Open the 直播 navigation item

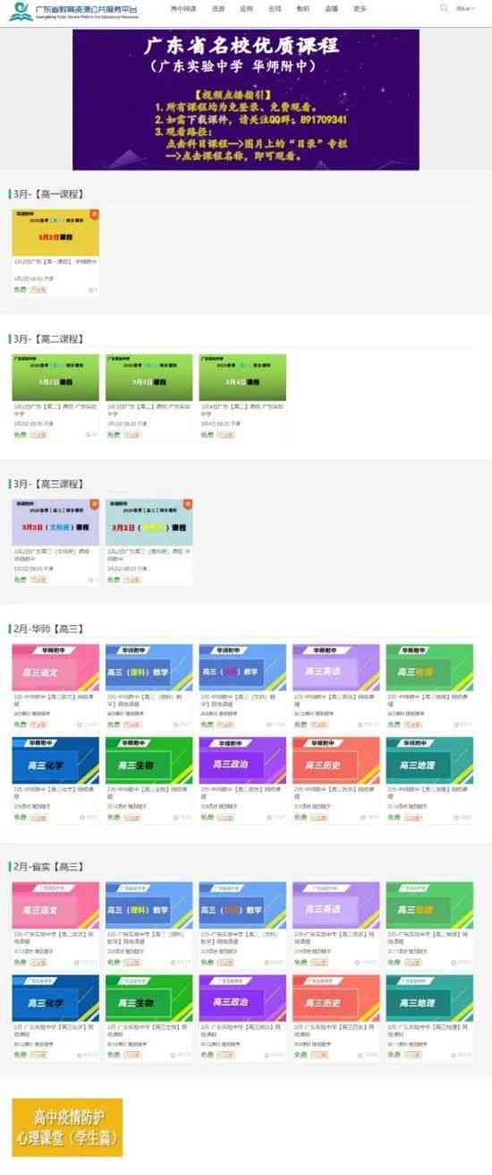tap(331, 8)
